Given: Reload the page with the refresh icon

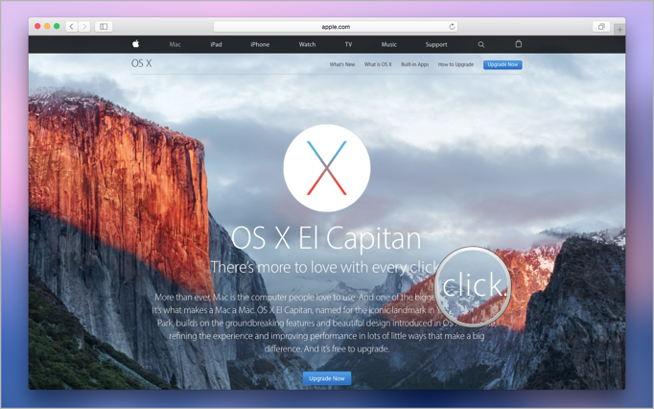Looking at the screenshot, I should point(452,26).
